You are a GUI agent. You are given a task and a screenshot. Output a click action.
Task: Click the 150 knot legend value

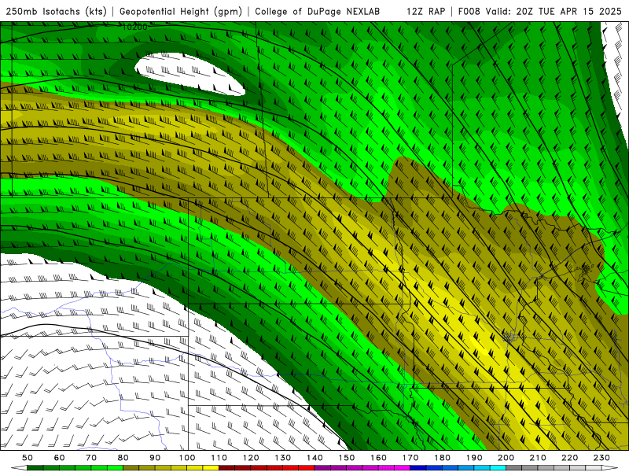pos(347,458)
